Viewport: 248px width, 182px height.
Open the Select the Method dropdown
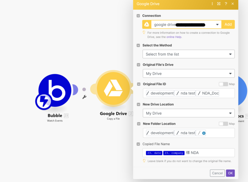(x=188, y=54)
